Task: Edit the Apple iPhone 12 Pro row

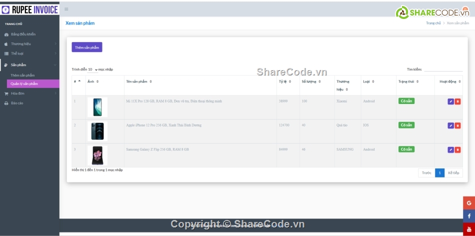Action: [451, 125]
